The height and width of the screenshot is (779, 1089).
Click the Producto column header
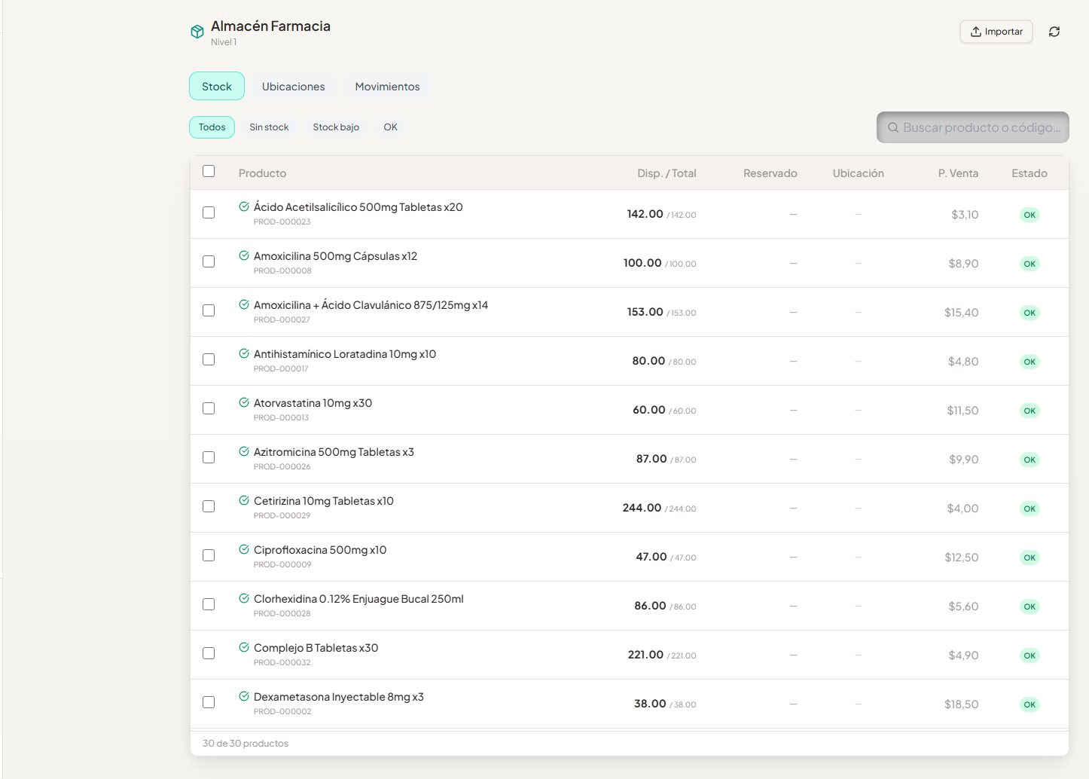[x=262, y=173]
